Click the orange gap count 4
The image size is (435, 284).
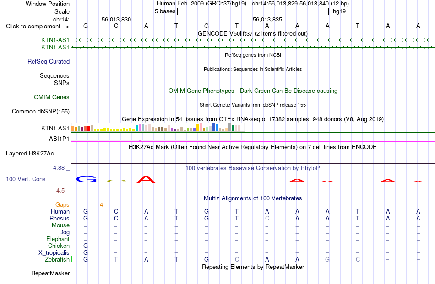[102, 205]
